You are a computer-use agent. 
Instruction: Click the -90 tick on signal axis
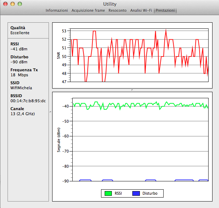(66, 181)
